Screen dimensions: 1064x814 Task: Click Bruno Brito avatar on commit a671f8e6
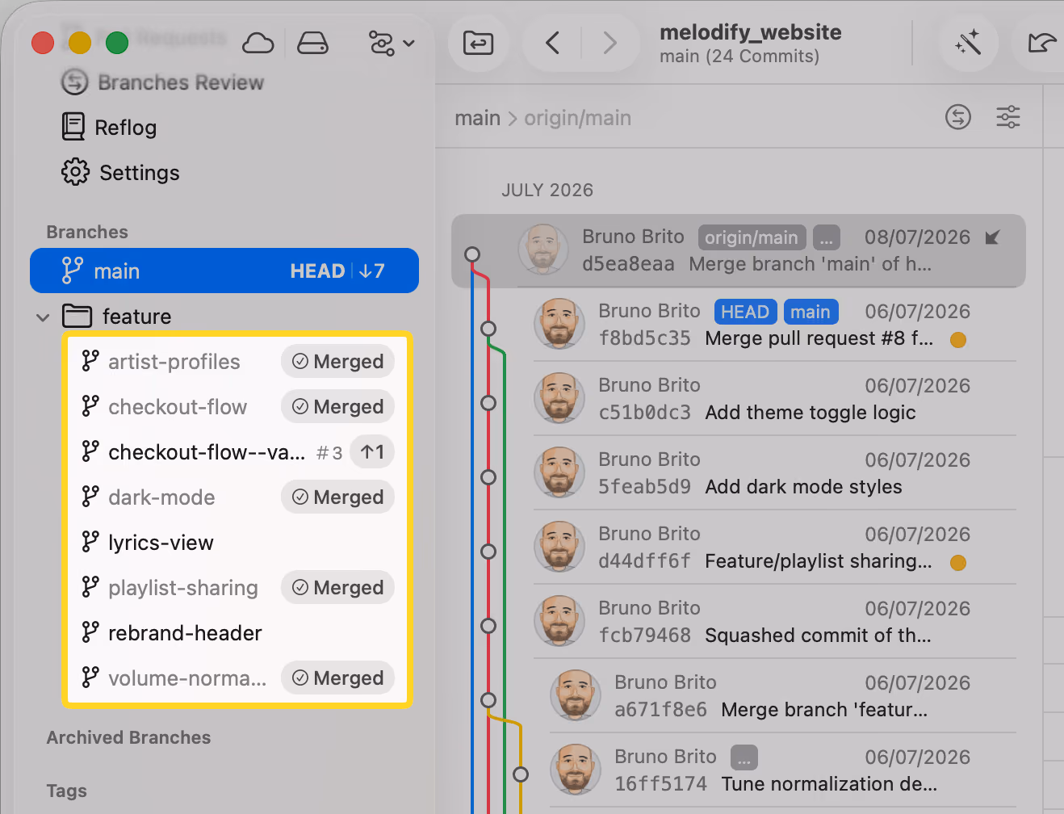[x=576, y=694]
